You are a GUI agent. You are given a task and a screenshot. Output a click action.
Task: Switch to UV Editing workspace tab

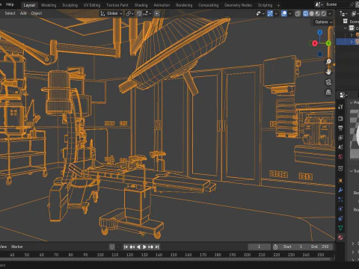click(92, 5)
